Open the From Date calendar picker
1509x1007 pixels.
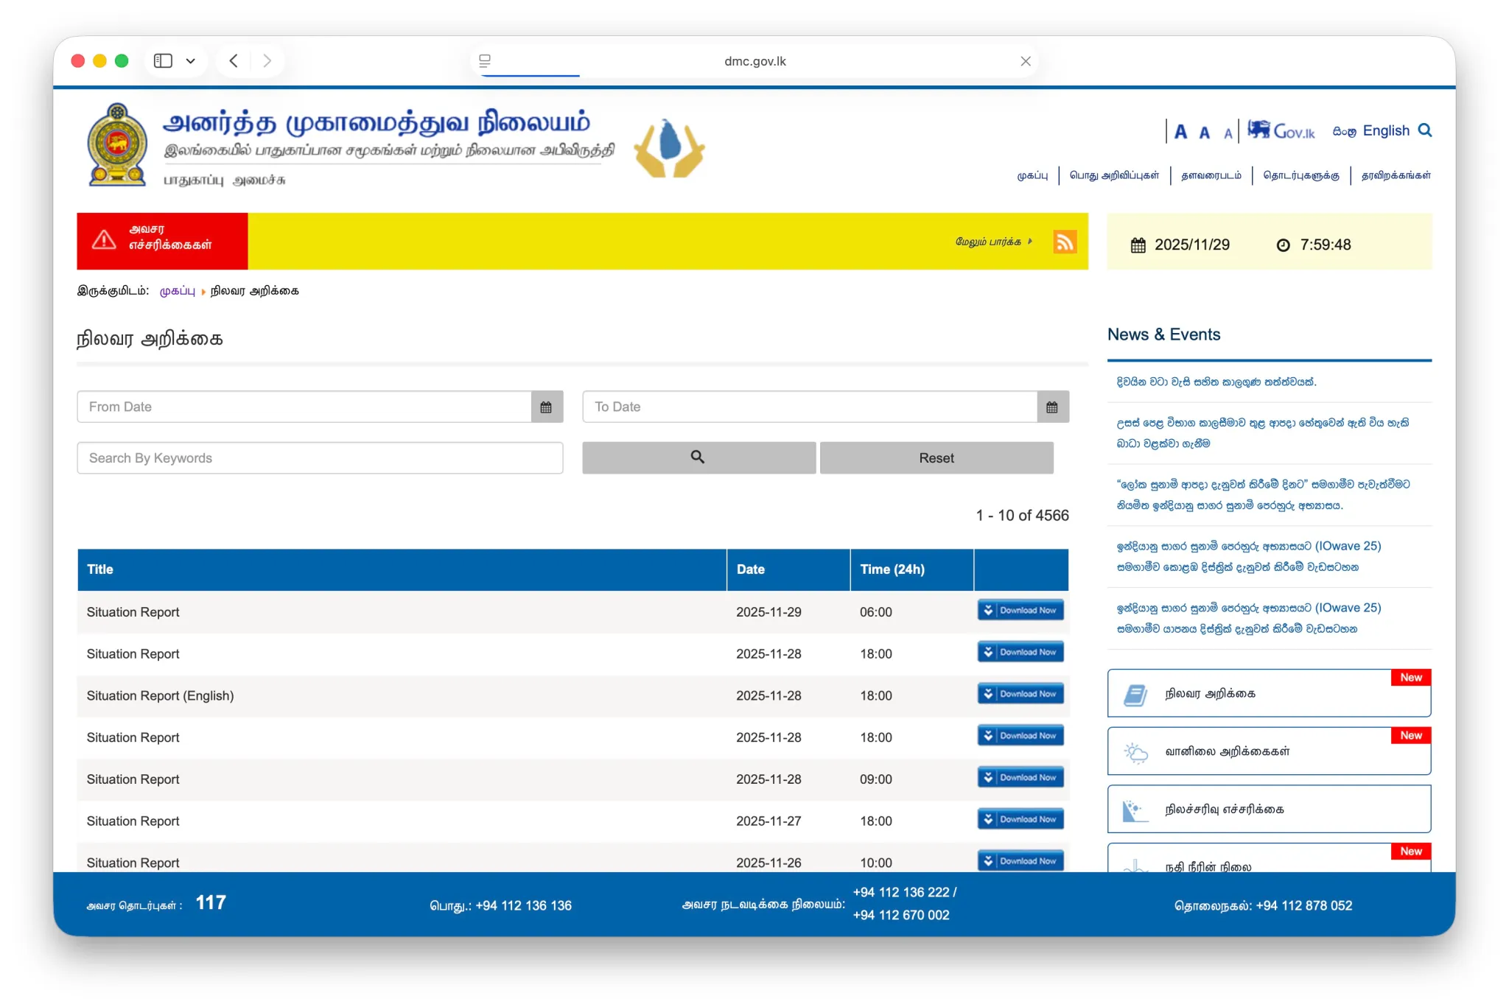click(546, 407)
